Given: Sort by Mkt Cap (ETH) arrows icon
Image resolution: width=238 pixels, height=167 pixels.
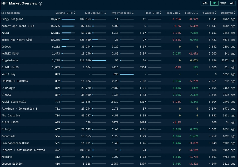Looking at the screenshot, I should [105, 13].
